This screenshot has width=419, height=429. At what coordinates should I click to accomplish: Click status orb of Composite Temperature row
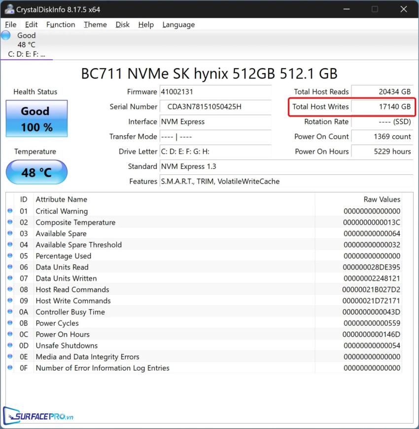point(10,222)
